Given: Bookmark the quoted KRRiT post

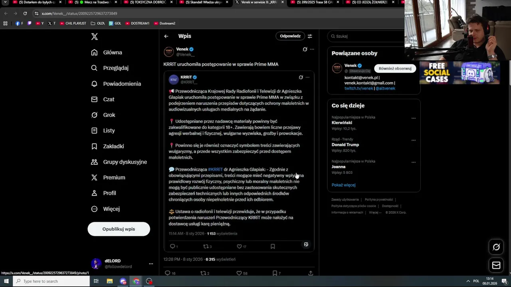Looking at the screenshot, I should pos(273,246).
